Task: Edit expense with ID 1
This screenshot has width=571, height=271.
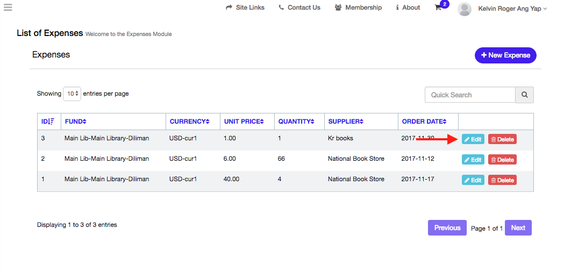Action: [x=473, y=180]
